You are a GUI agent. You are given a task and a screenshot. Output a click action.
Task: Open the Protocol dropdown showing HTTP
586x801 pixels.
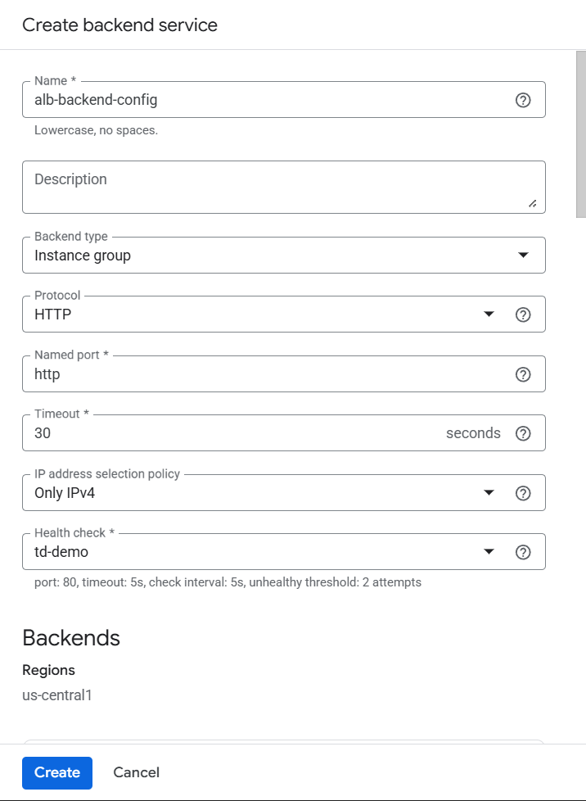[262, 315]
